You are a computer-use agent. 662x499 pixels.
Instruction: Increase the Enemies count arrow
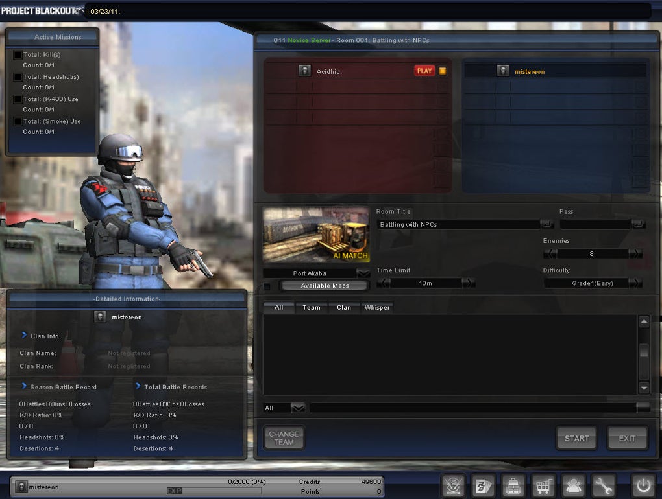tap(635, 254)
